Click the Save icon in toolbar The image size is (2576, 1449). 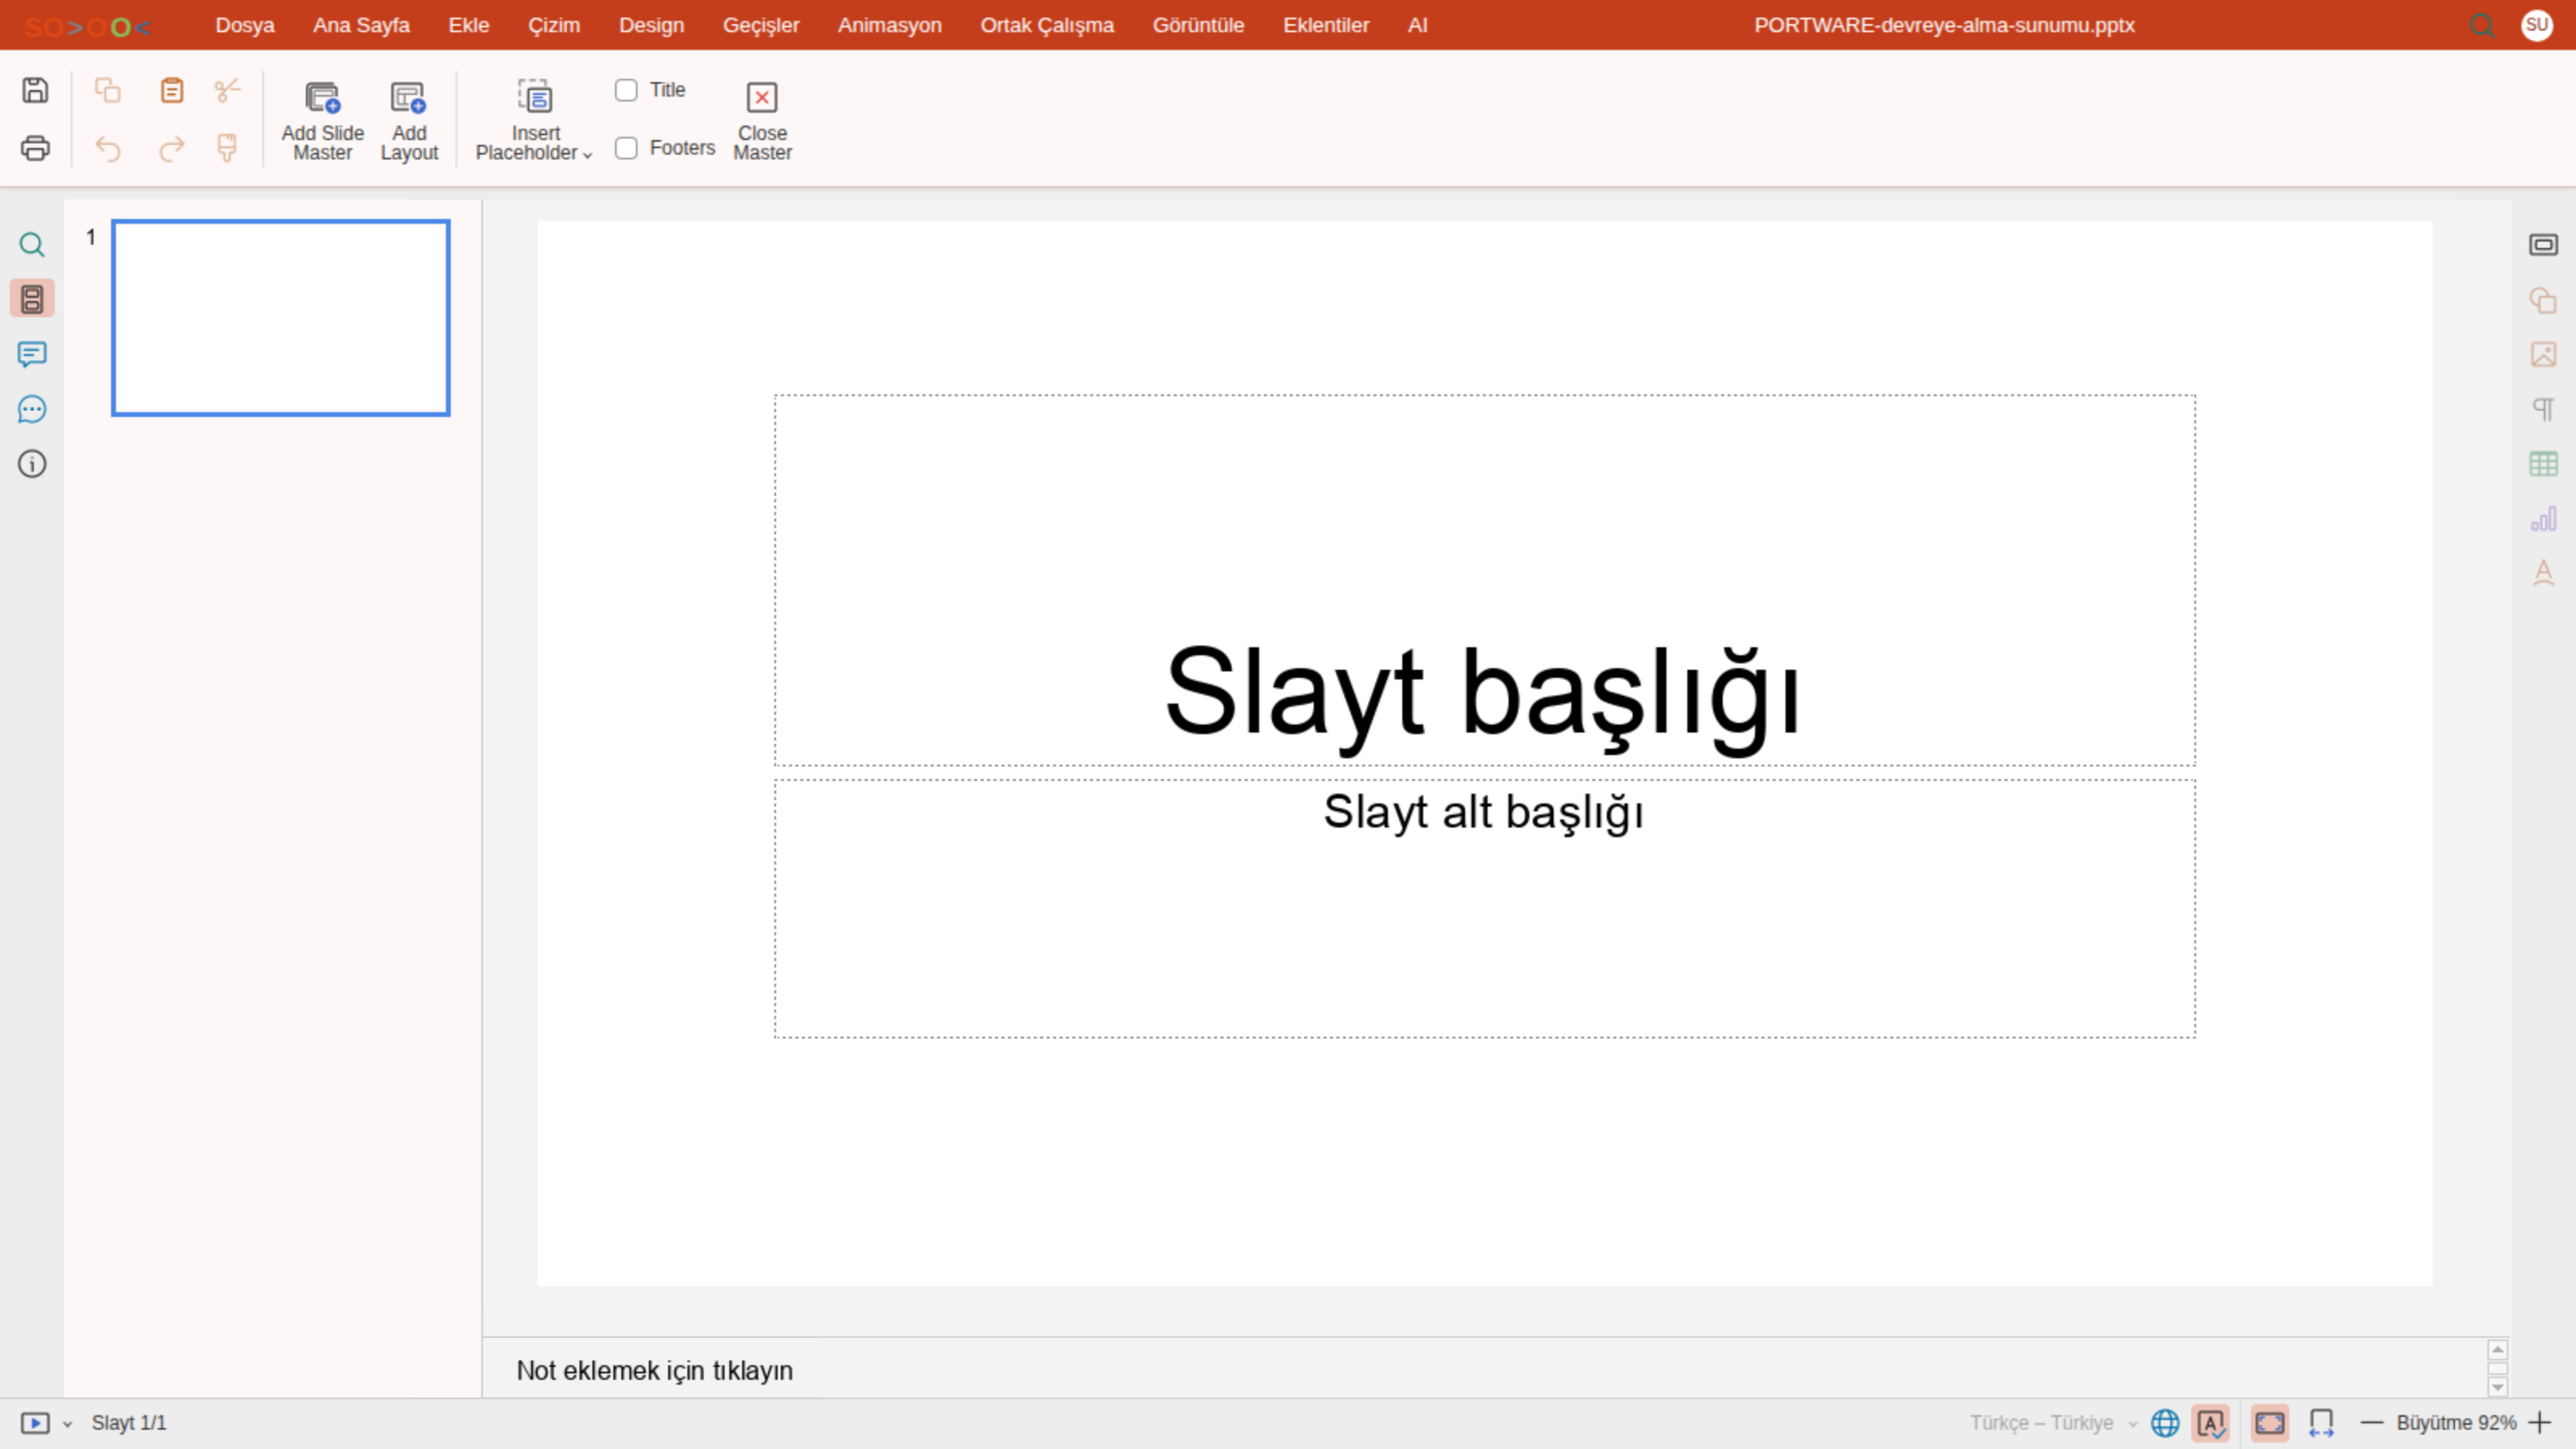[35, 90]
